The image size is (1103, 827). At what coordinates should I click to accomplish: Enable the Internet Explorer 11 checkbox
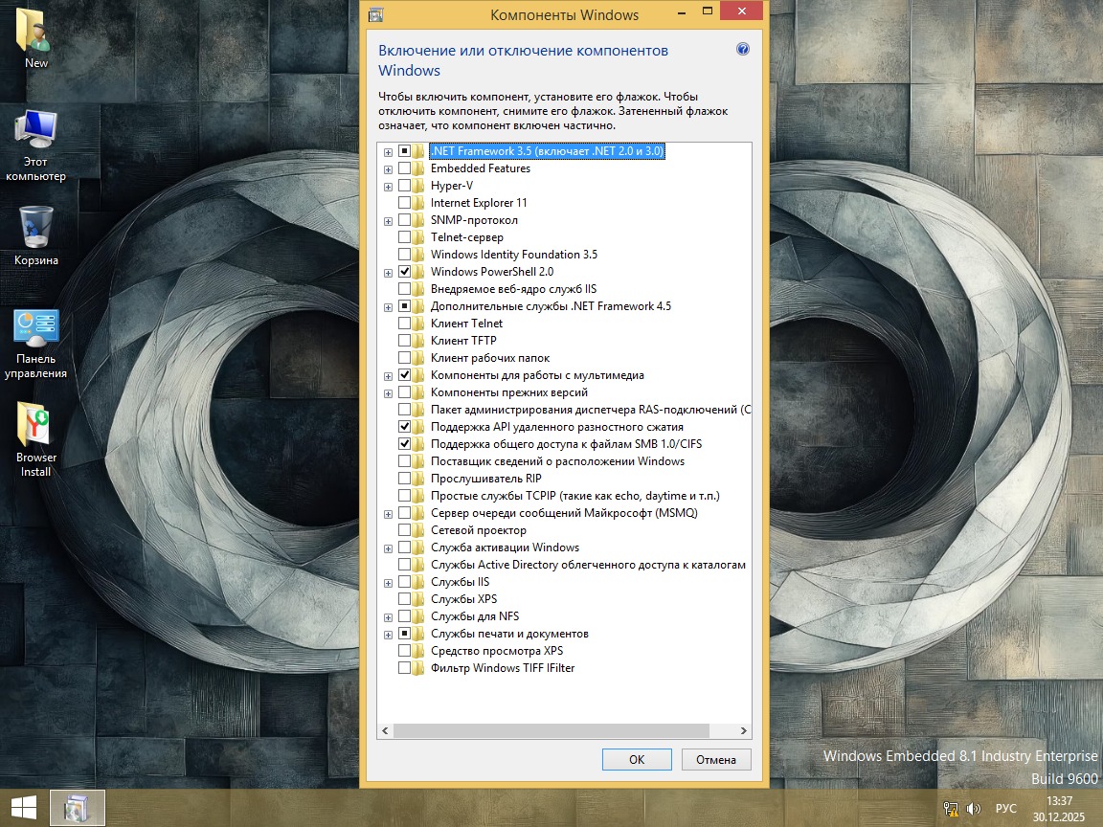[x=404, y=203]
